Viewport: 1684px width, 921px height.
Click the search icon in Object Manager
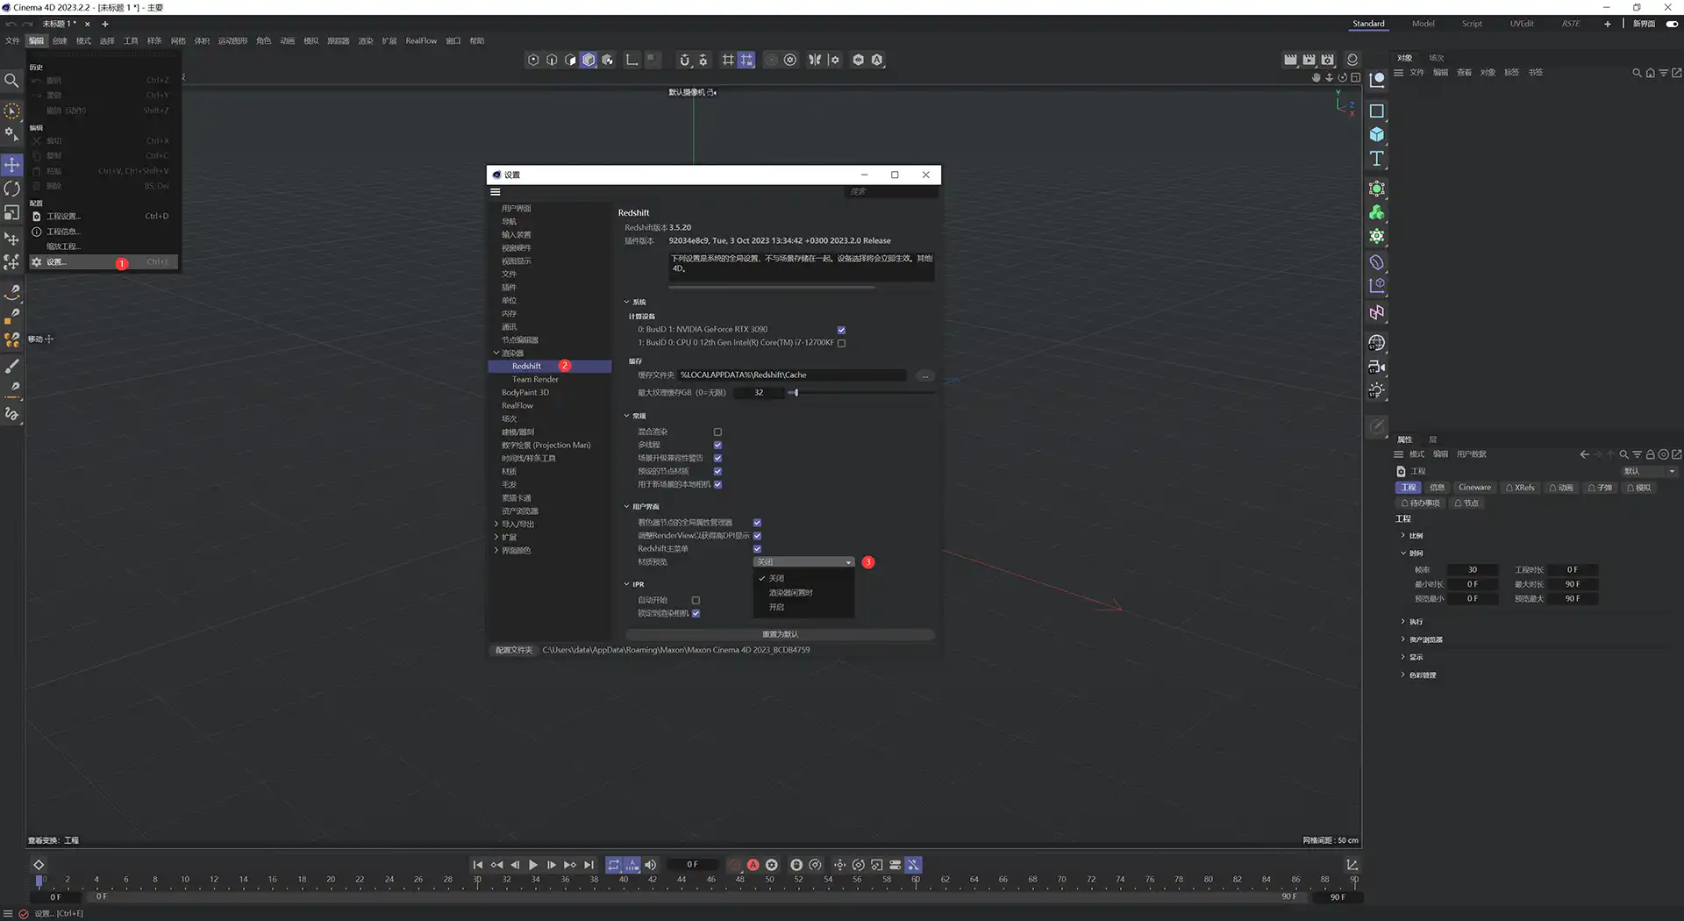coord(1637,73)
